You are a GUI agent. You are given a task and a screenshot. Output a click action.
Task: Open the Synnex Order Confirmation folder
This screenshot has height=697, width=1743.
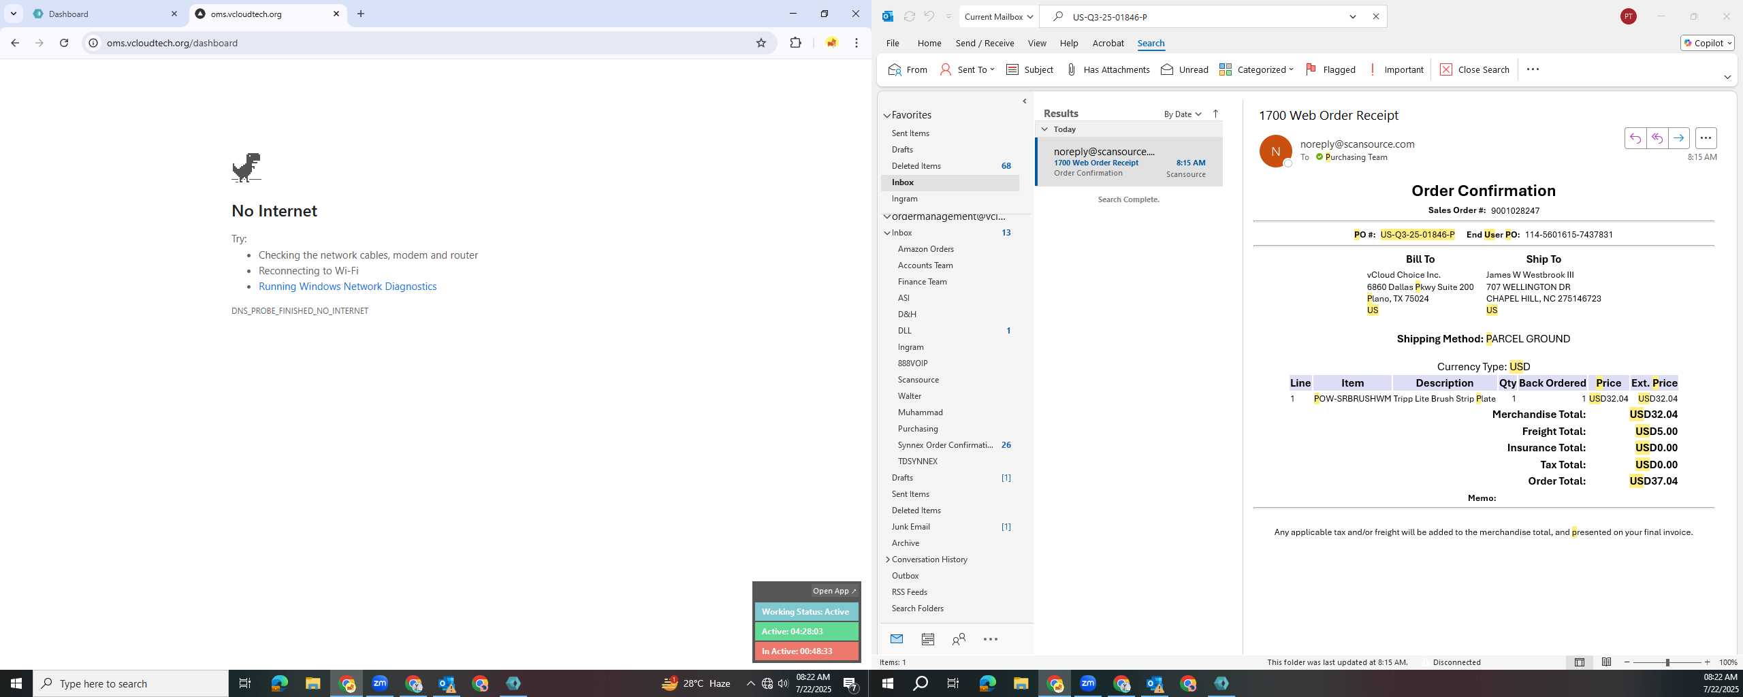pyautogui.click(x=945, y=445)
